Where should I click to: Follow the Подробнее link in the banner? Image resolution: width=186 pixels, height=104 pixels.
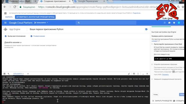[x=137, y=13]
